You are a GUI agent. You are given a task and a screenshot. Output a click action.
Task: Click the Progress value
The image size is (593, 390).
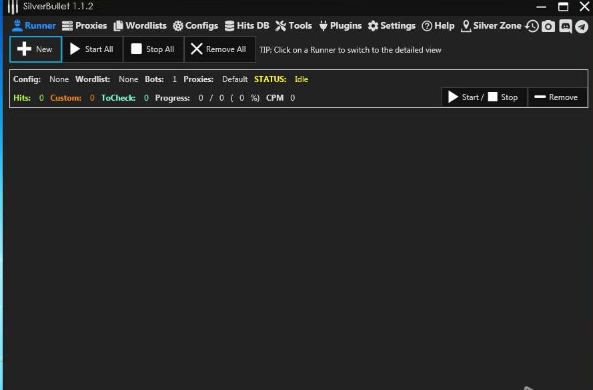tap(229, 98)
